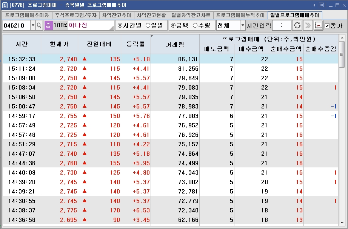Click the 시간입력 time input field
The height and width of the screenshot is (229, 348).
click(x=282, y=25)
